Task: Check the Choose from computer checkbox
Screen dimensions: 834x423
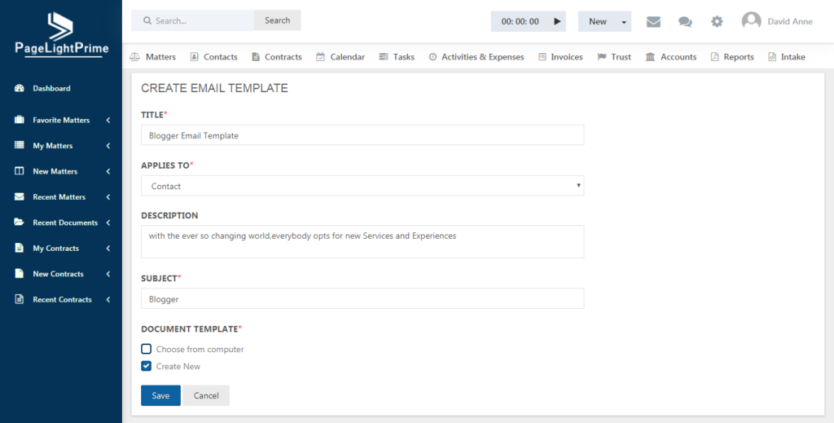Action: click(x=147, y=349)
